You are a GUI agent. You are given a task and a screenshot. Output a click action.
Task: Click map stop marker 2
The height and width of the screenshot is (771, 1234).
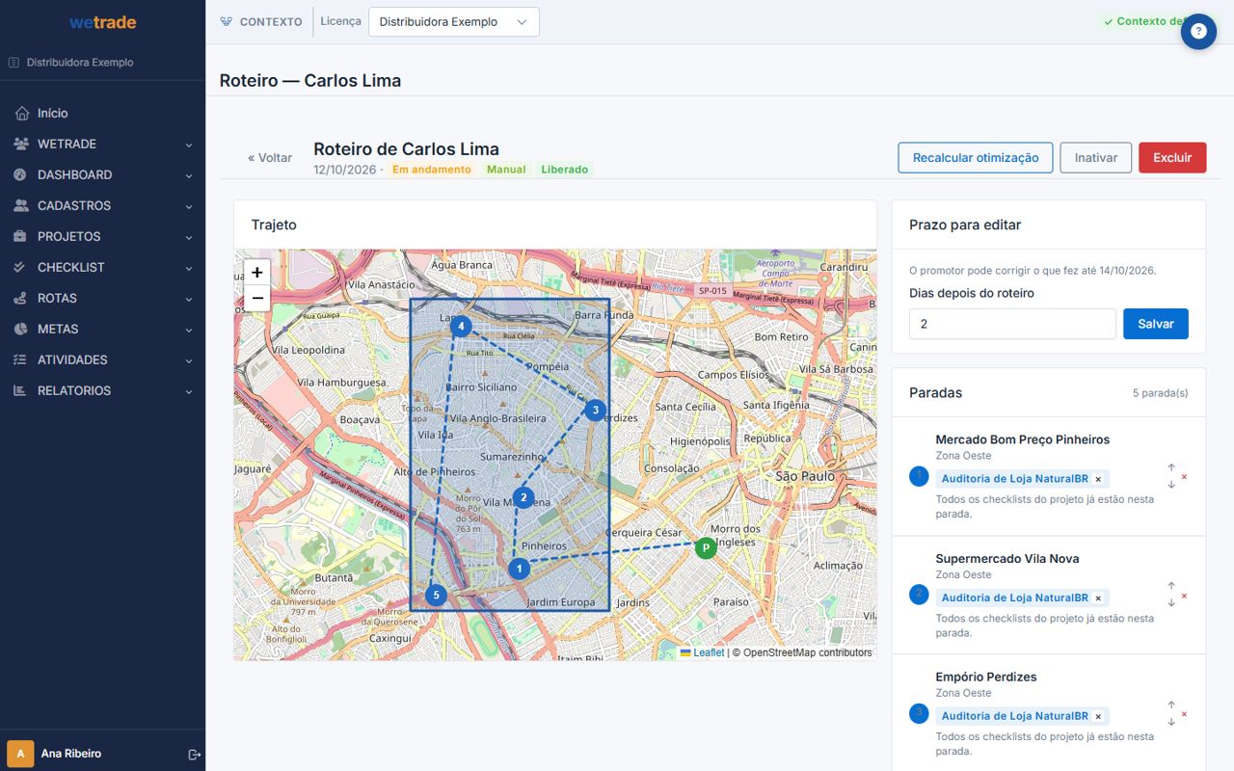(523, 497)
